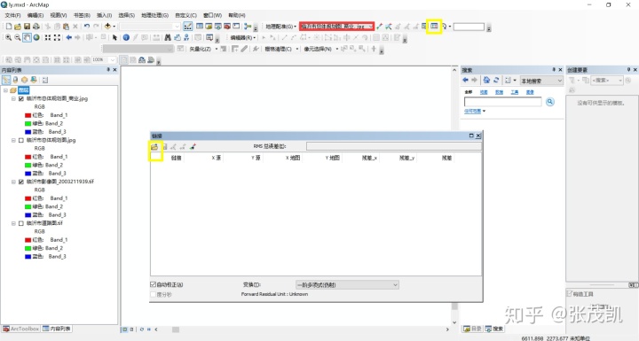The height and width of the screenshot is (341, 639).
Task: Click the blue swatch under 道路图.tif
Action: pyautogui.click(x=28, y=256)
